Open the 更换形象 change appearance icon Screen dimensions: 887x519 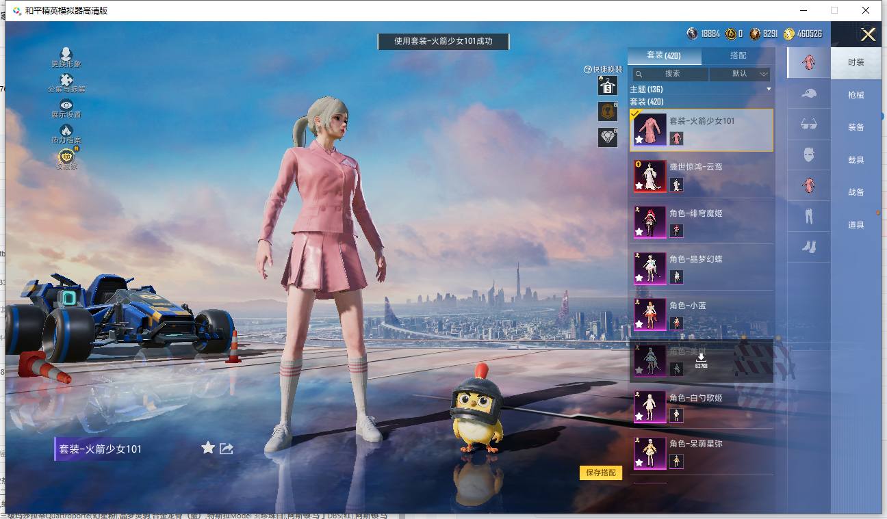66,54
